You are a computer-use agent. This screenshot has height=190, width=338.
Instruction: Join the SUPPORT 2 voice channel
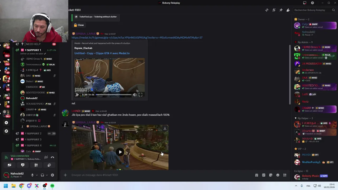(x=35, y=134)
